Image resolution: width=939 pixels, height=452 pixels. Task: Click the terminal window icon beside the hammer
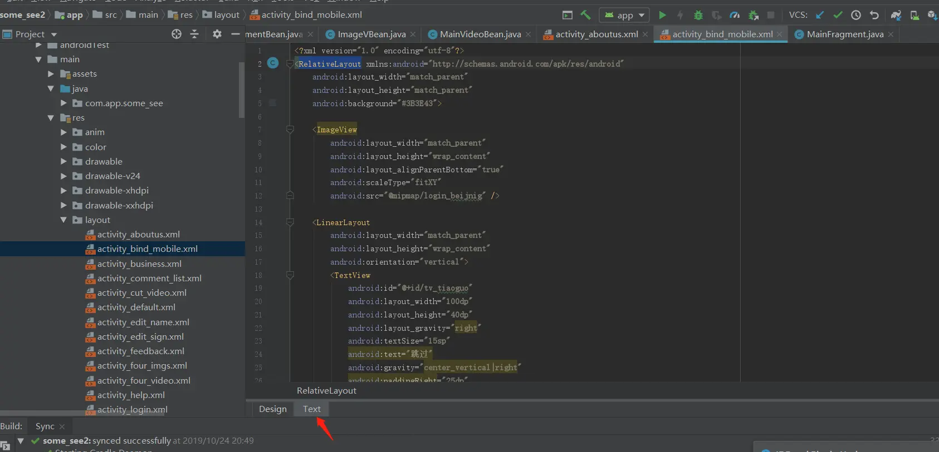[x=568, y=15]
